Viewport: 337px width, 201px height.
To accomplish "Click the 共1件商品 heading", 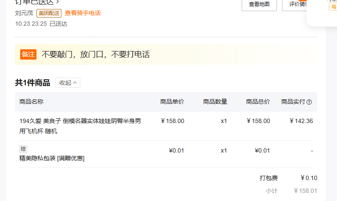I will pyautogui.click(x=33, y=83).
